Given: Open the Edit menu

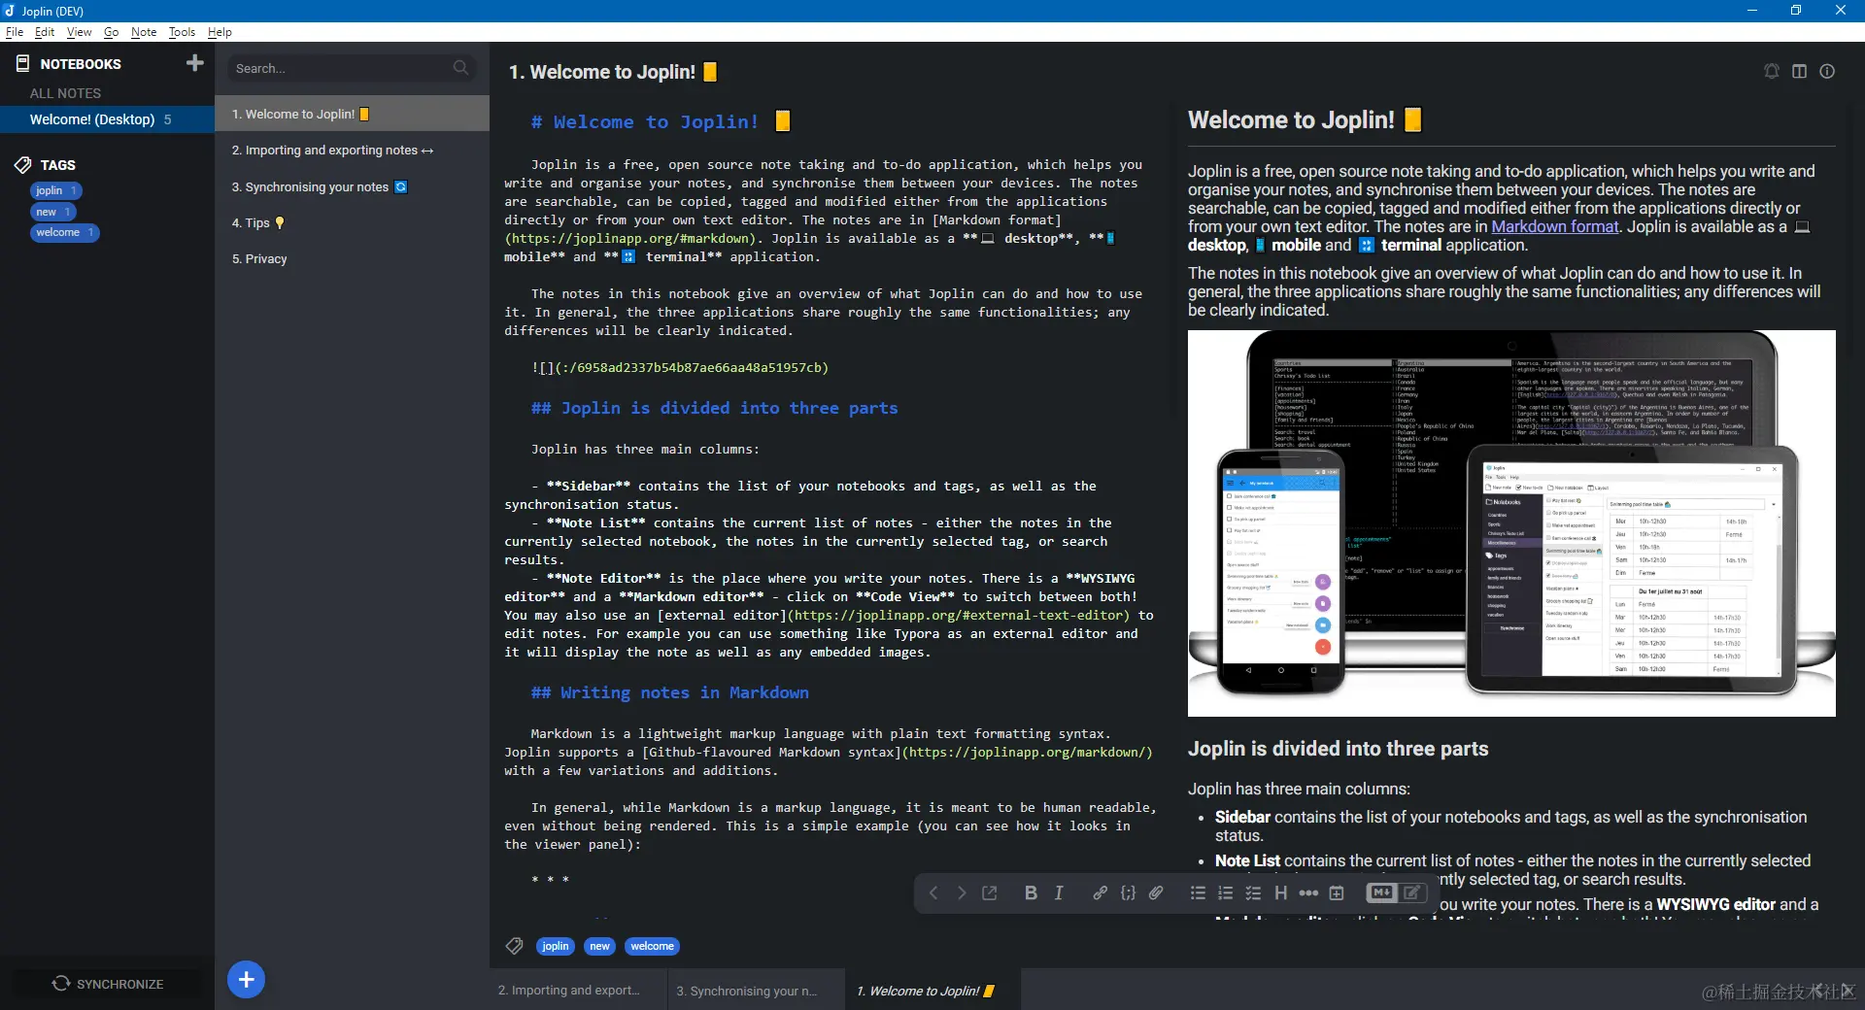Looking at the screenshot, I should (x=45, y=32).
